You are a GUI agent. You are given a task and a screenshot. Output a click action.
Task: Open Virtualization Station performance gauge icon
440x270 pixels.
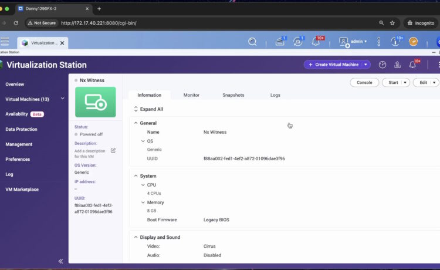[x=382, y=65]
